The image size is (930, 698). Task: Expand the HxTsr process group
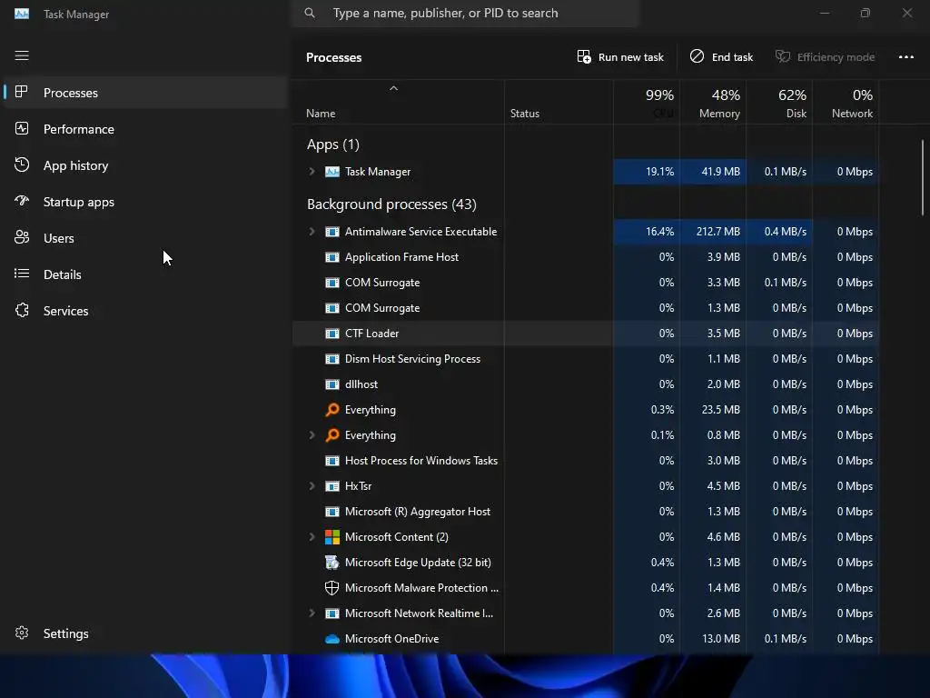tap(312, 486)
